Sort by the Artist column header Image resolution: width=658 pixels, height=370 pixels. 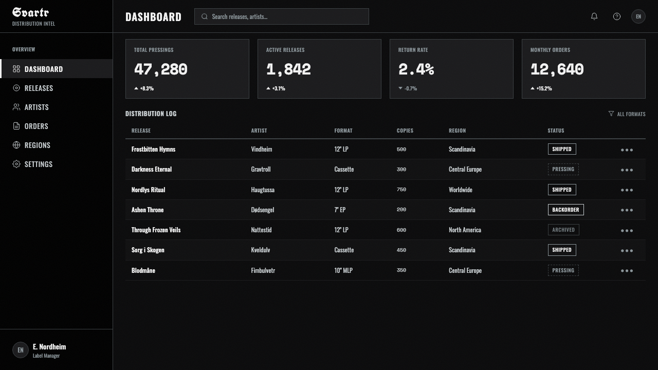coord(259,131)
